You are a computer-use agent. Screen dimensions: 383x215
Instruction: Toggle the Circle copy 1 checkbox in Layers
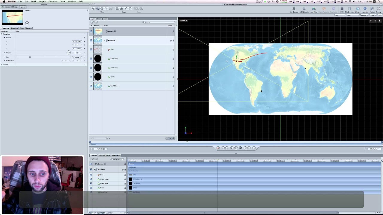pyautogui.click(x=91, y=59)
